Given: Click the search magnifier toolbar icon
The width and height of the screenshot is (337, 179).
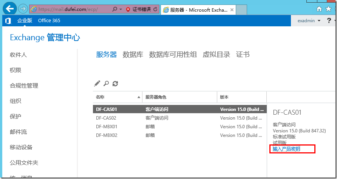Looking at the screenshot, I should point(106,83).
